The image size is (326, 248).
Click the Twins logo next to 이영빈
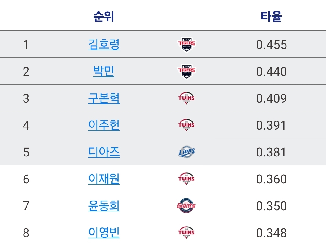click(187, 232)
